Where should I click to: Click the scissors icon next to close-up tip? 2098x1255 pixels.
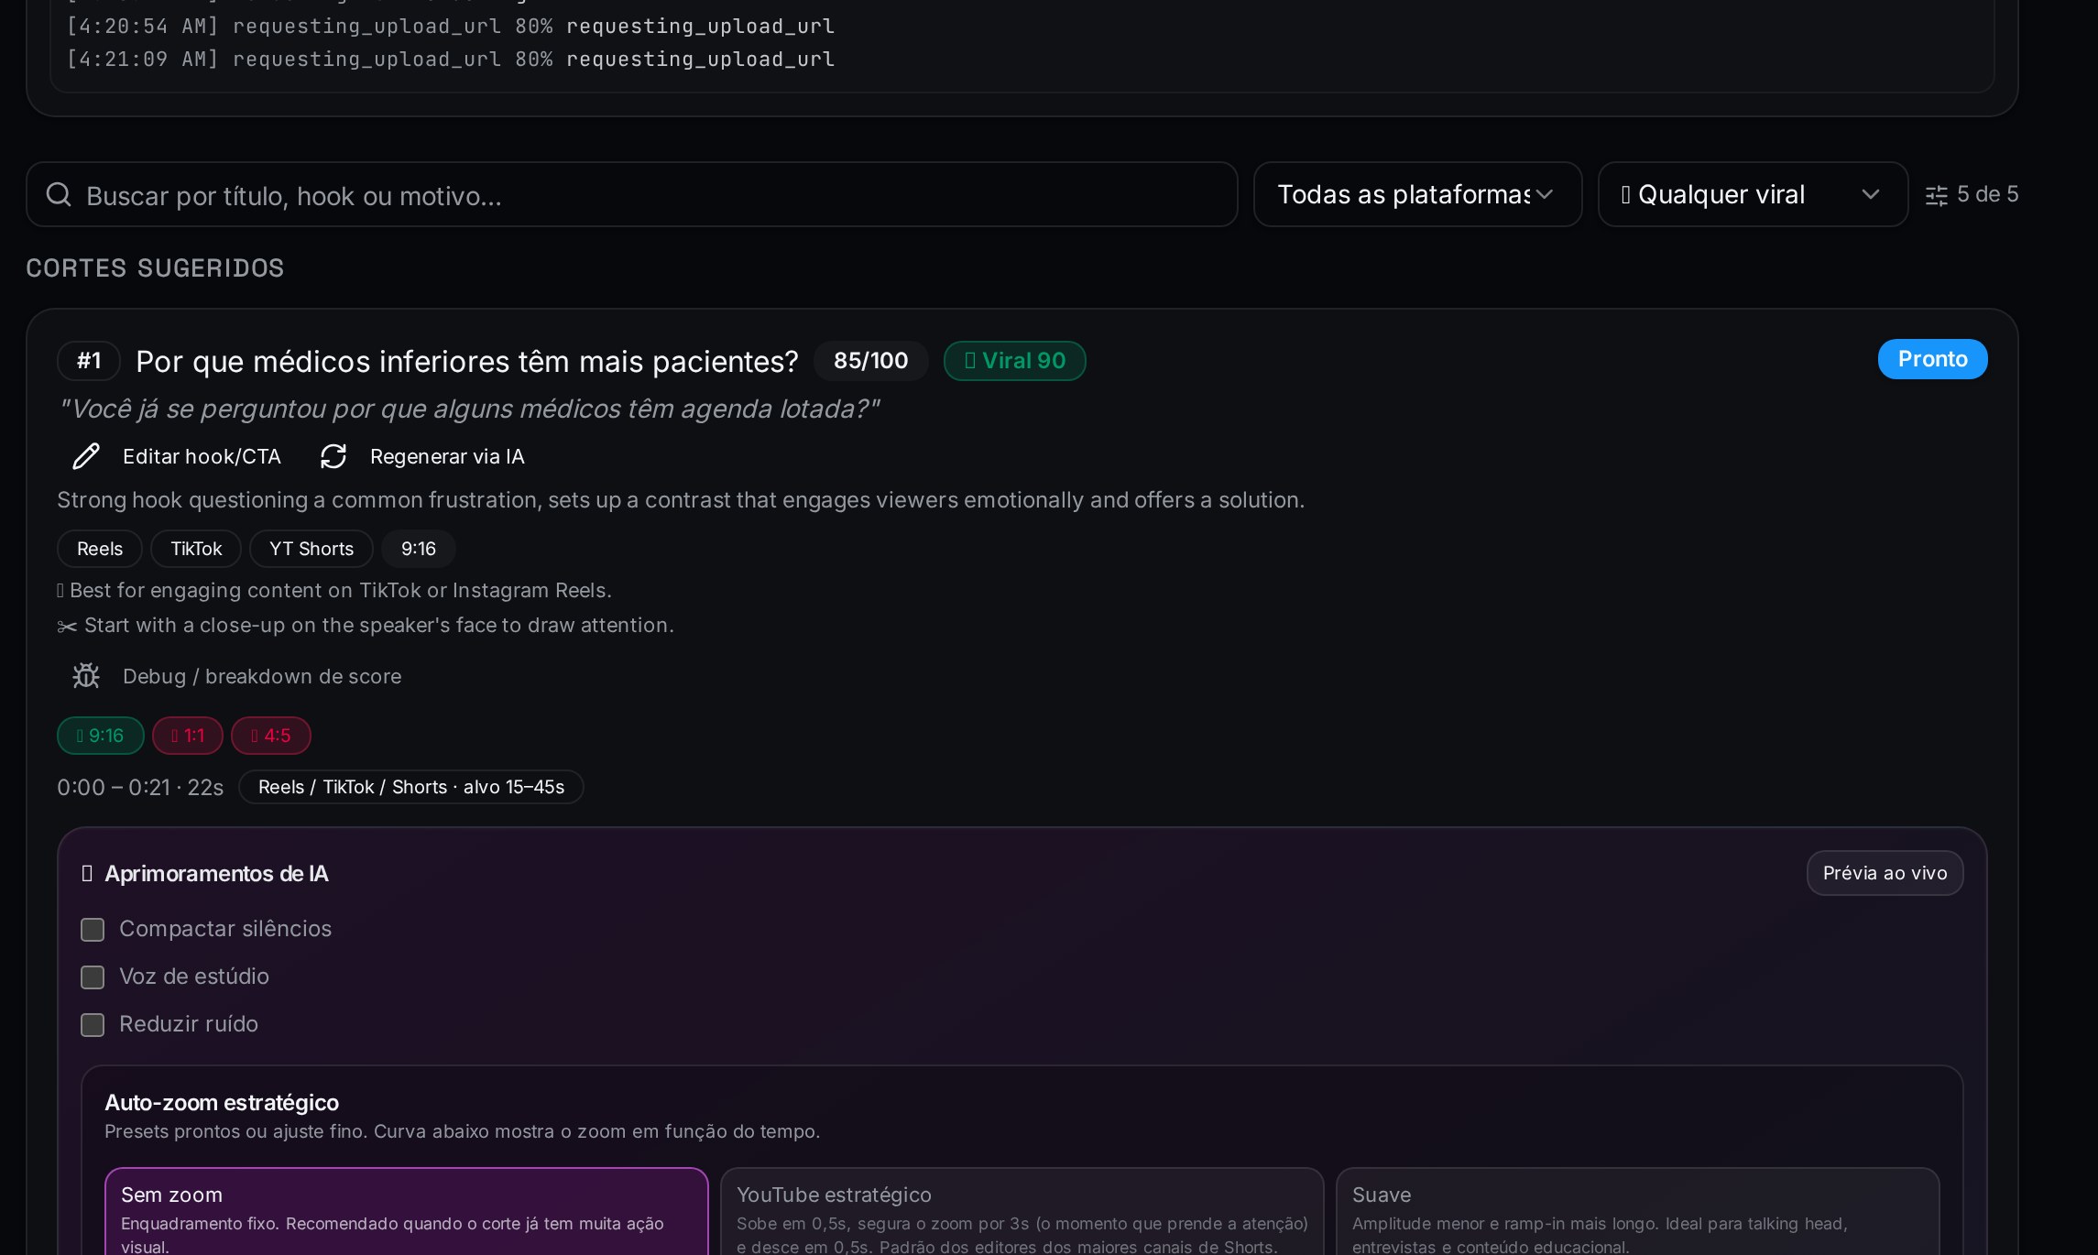coord(67,627)
